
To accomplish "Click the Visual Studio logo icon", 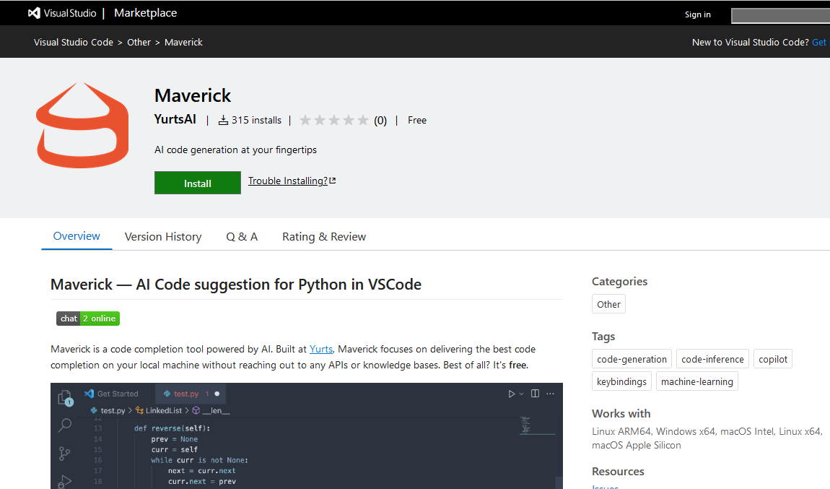I will pos(34,13).
